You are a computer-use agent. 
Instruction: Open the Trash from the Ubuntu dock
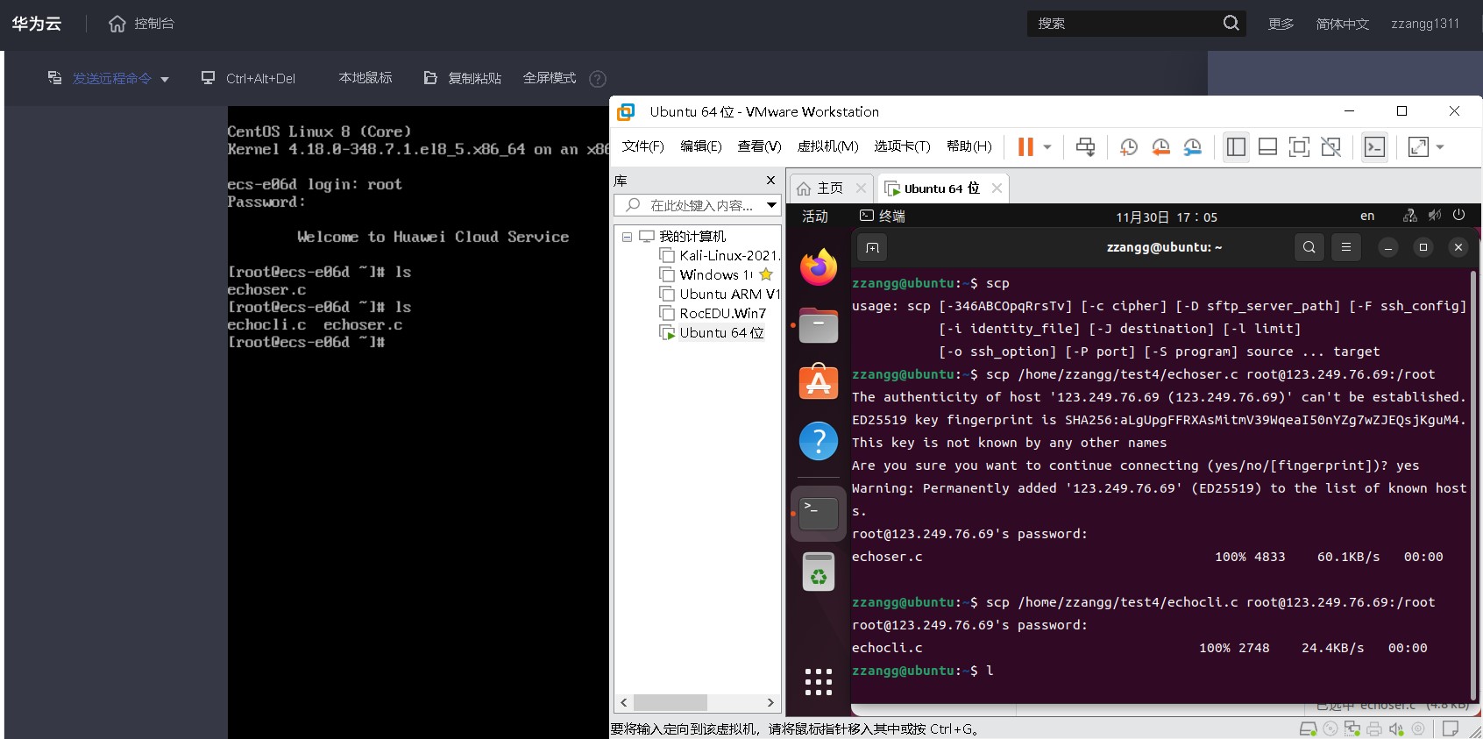pyautogui.click(x=819, y=572)
